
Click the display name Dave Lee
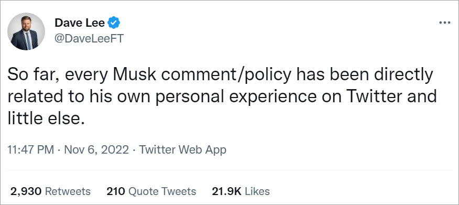(80, 23)
